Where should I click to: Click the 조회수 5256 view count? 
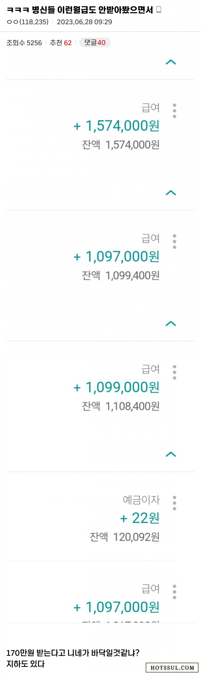pyautogui.click(x=24, y=43)
